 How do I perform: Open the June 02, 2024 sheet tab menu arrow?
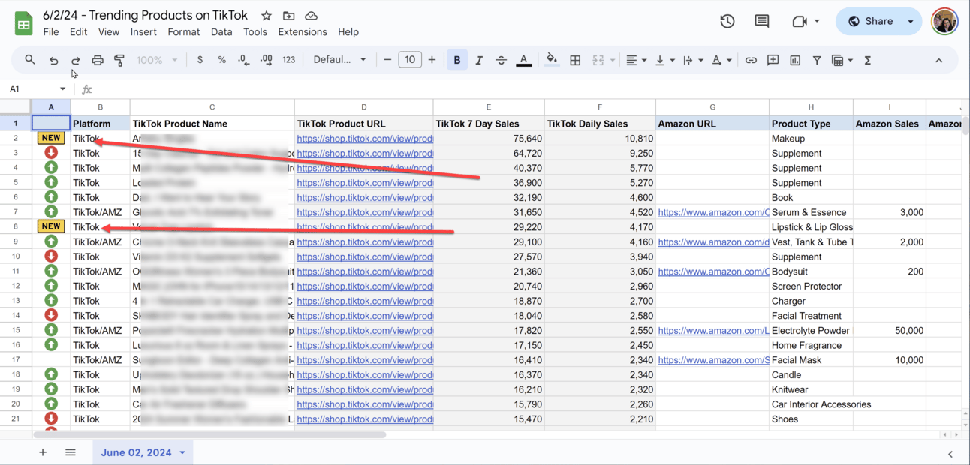coord(182,452)
